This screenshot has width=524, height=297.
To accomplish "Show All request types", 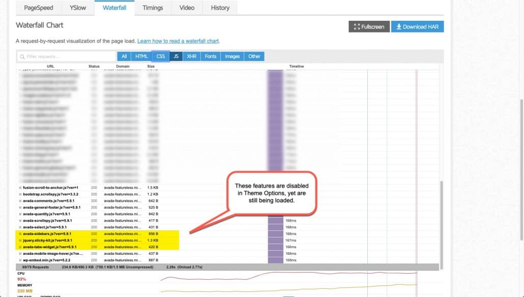I will (x=124, y=56).
